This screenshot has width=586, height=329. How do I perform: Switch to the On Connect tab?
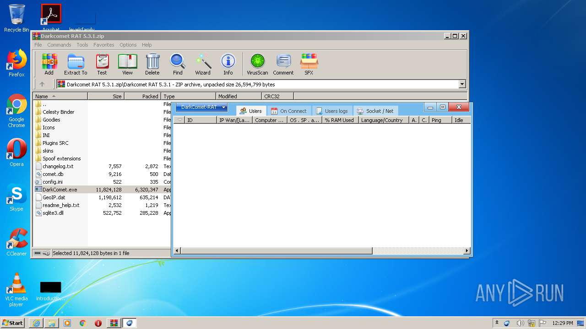pos(289,111)
